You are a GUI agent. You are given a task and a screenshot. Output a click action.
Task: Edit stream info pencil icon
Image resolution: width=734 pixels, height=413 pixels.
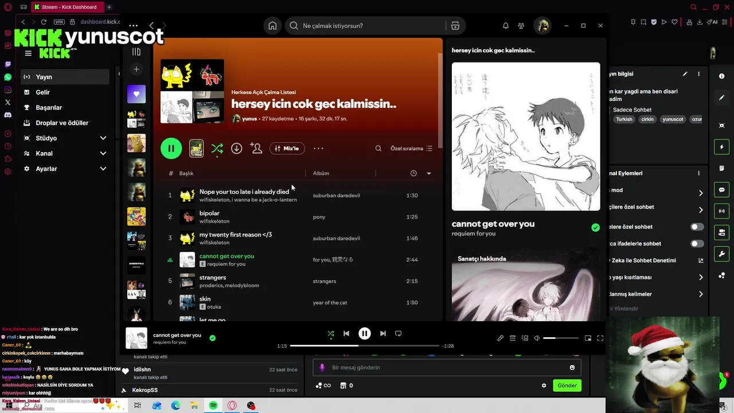pos(685,74)
